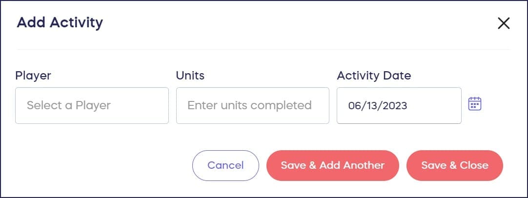Focus the Enter units completed box
The height and width of the screenshot is (198, 528).
pyautogui.click(x=252, y=105)
